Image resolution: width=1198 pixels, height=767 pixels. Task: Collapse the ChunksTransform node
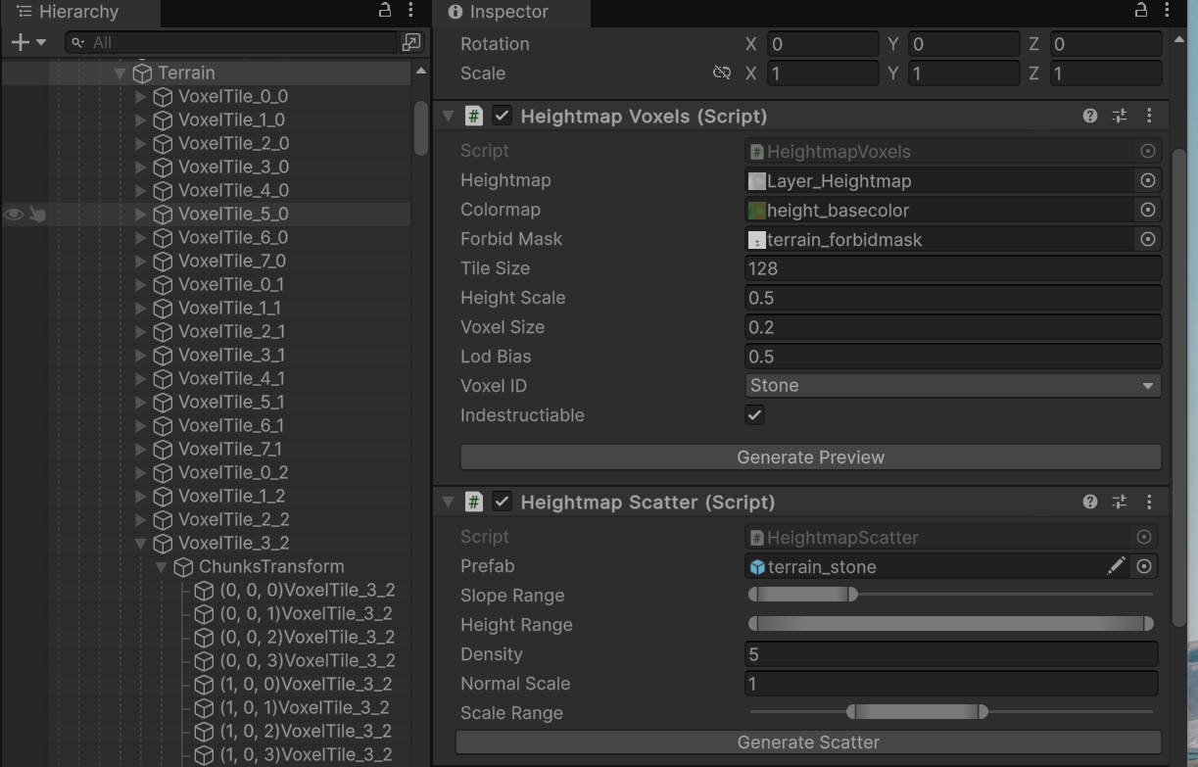(x=160, y=566)
